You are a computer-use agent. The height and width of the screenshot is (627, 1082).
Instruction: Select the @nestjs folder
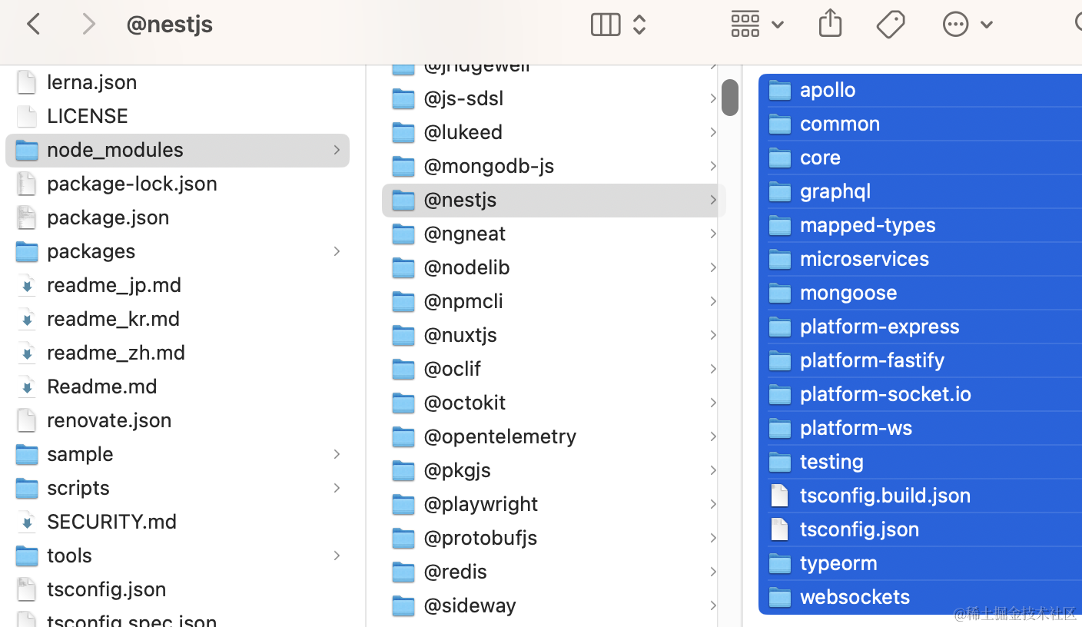(460, 200)
